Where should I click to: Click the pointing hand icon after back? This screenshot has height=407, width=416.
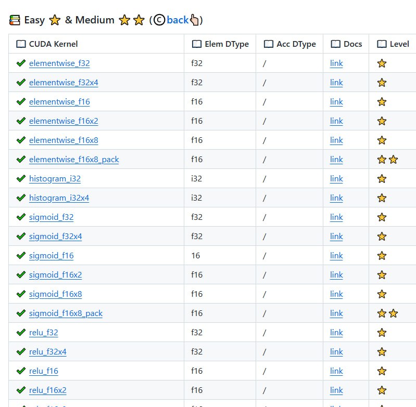pyautogui.click(x=194, y=20)
